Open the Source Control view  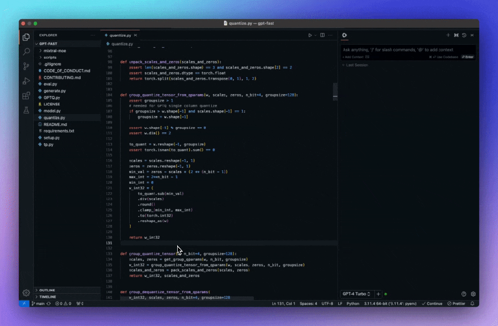26,66
